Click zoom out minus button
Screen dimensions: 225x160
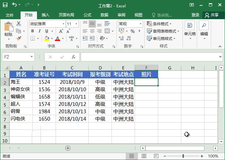coord(165,156)
